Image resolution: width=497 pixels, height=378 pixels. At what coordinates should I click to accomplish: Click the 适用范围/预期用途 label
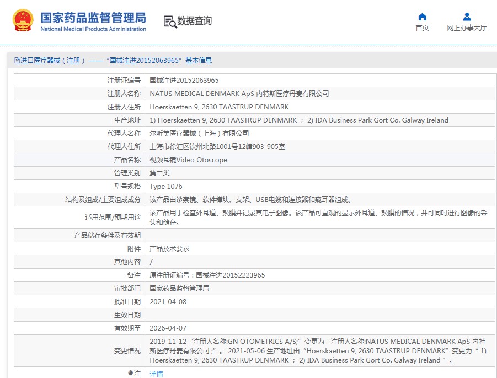(113, 217)
